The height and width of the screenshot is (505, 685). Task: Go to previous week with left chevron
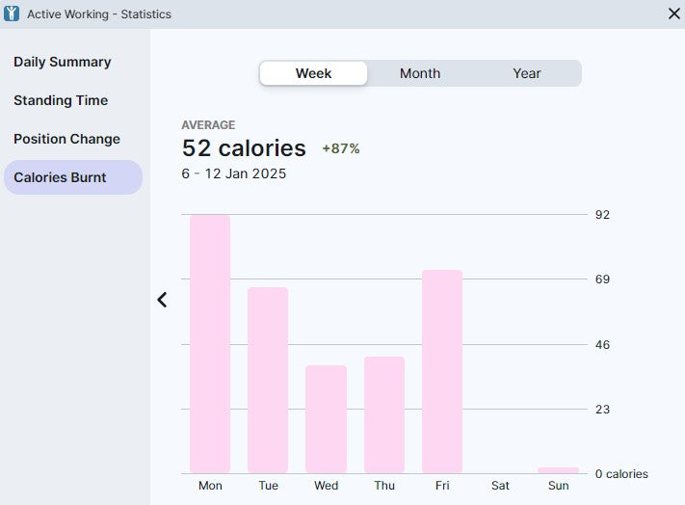162,300
